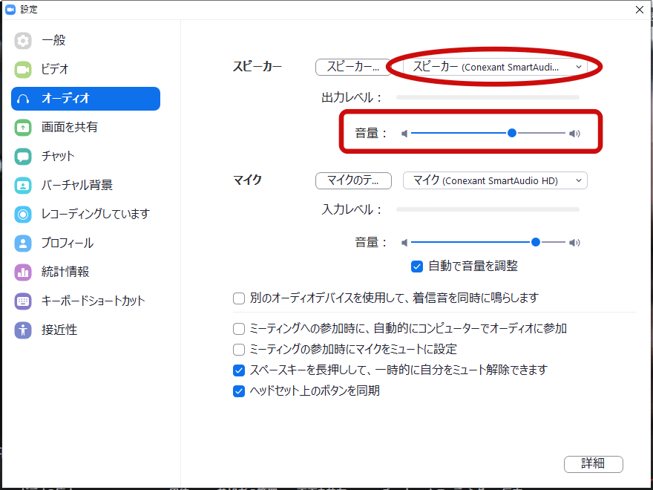Disable ヘッドセット上のボタンを同期

pyautogui.click(x=238, y=391)
